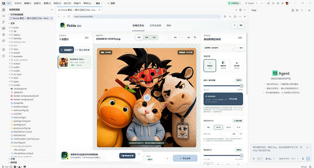Start a new chat in the TRAE panel
The image size is (314, 168).
point(293,10)
